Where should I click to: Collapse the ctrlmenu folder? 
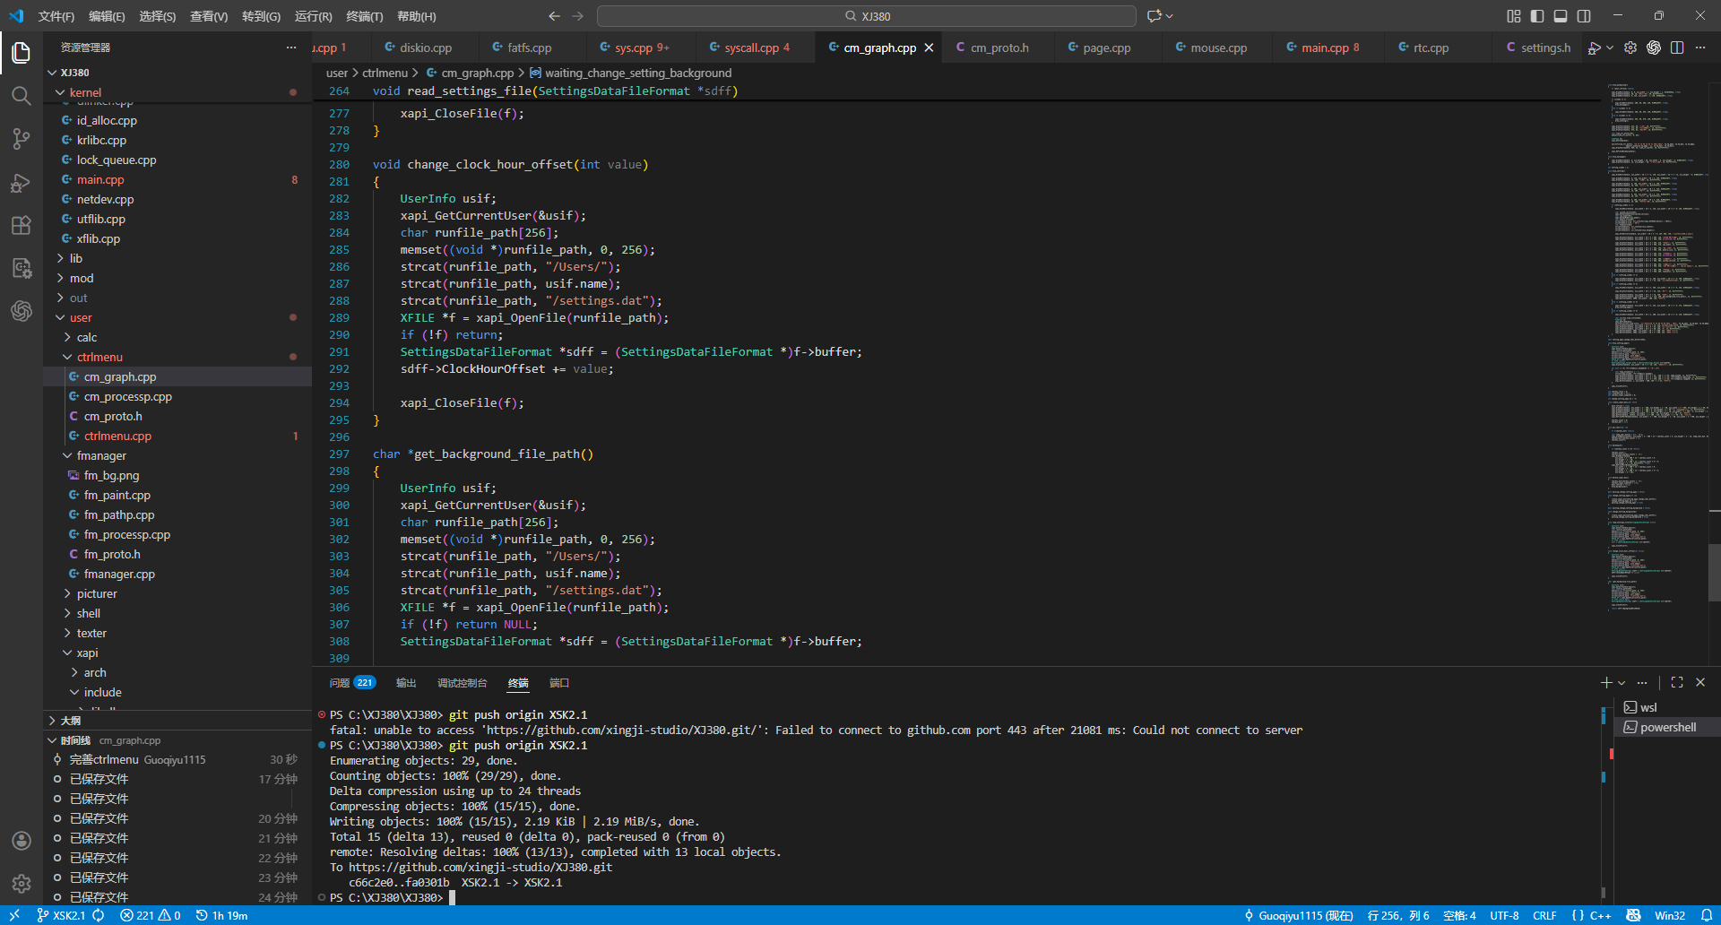(99, 357)
